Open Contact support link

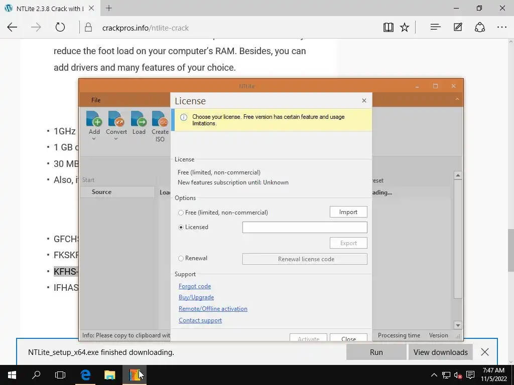tap(200, 320)
